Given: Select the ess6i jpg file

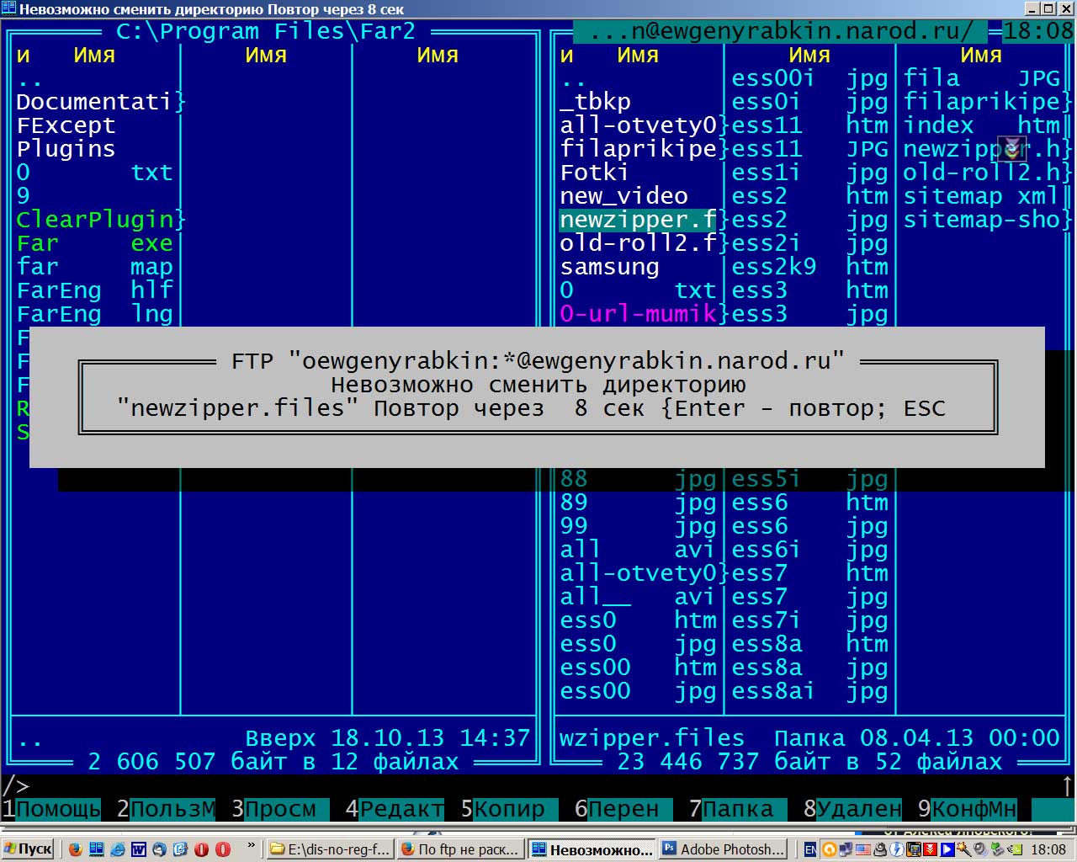Looking at the screenshot, I should click(x=809, y=550).
